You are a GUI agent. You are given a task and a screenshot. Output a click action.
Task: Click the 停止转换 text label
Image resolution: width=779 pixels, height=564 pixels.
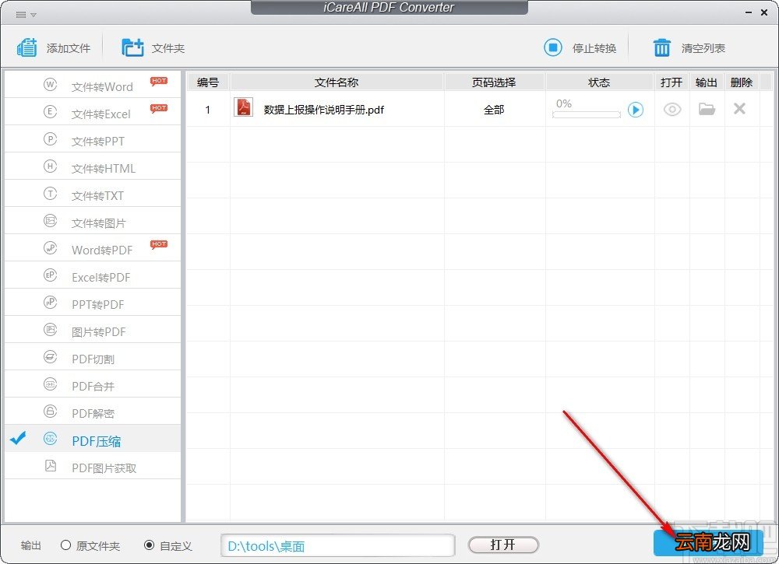click(x=594, y=48)
